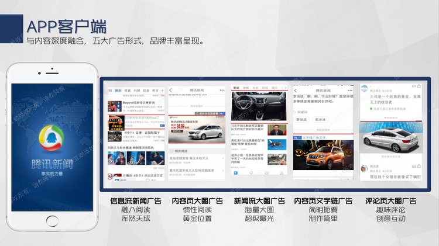The width and height of the screenshot is (439, 246).
Task: Click the chevron on 现场浓烟滚滚 related item
Action: 222,158
